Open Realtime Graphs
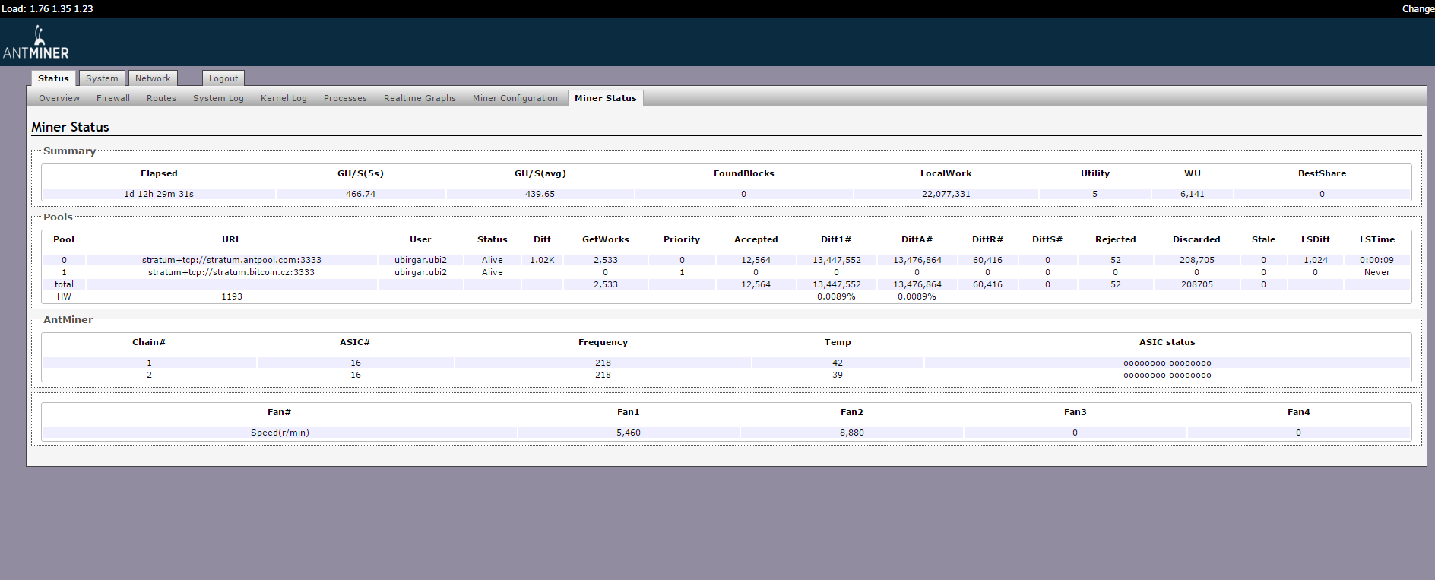 (x=420, y=98)
